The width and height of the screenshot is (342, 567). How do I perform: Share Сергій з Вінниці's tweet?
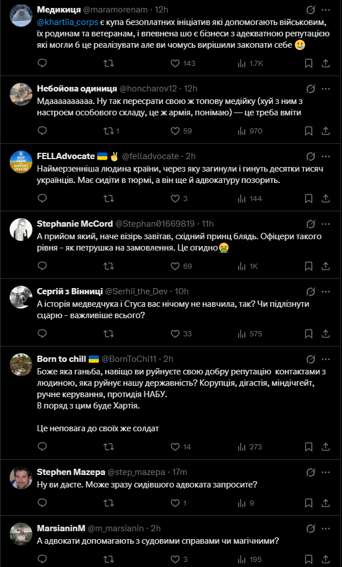326,333
